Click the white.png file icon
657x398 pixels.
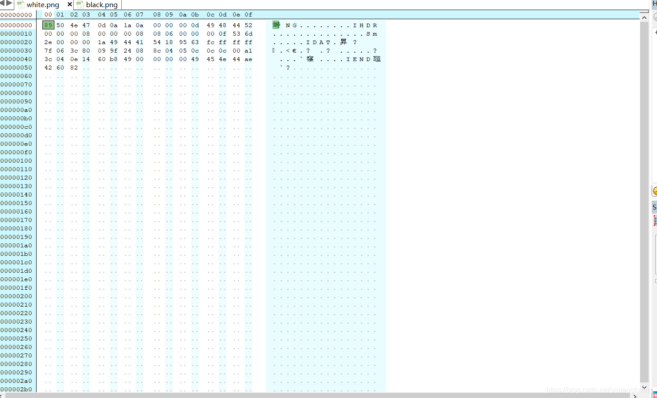point(21,4)
